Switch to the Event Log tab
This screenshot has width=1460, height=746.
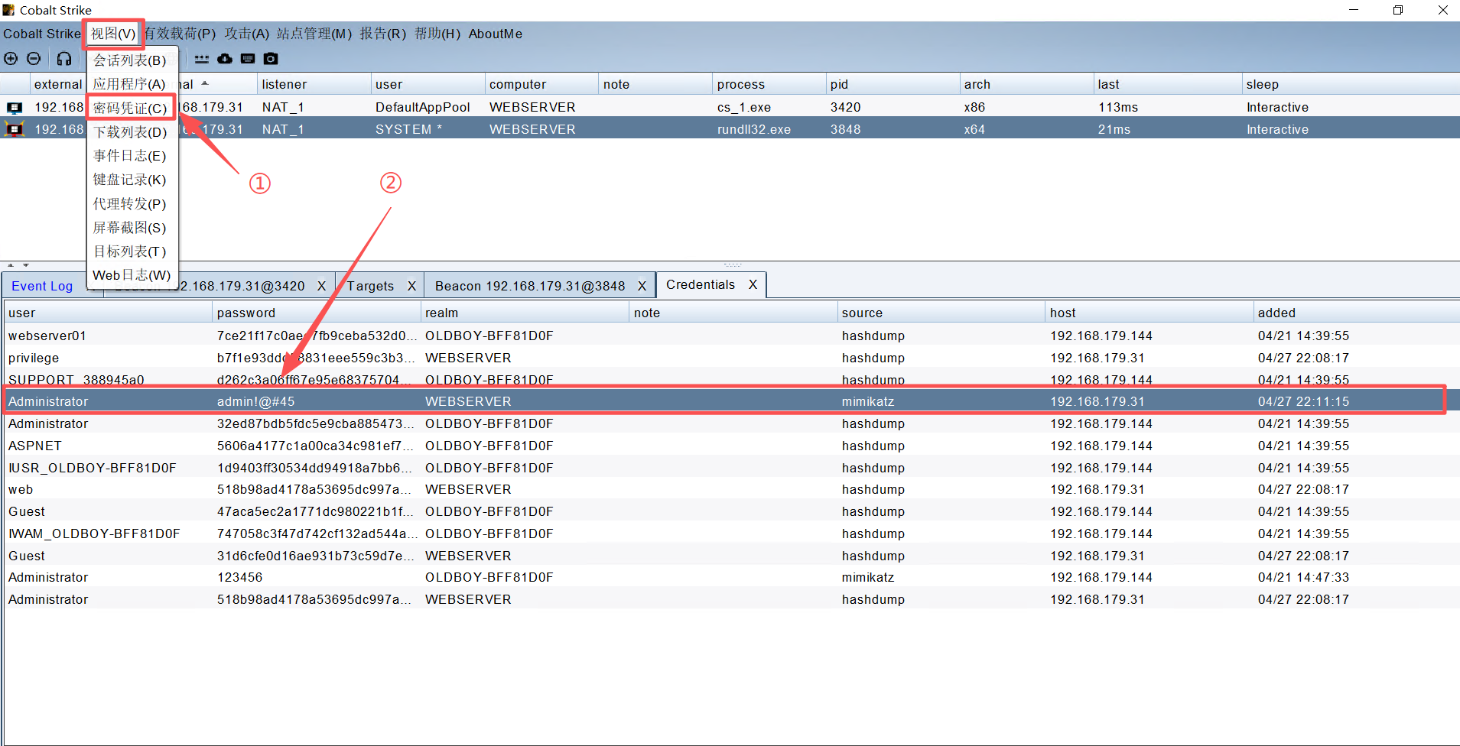[42, 286]
